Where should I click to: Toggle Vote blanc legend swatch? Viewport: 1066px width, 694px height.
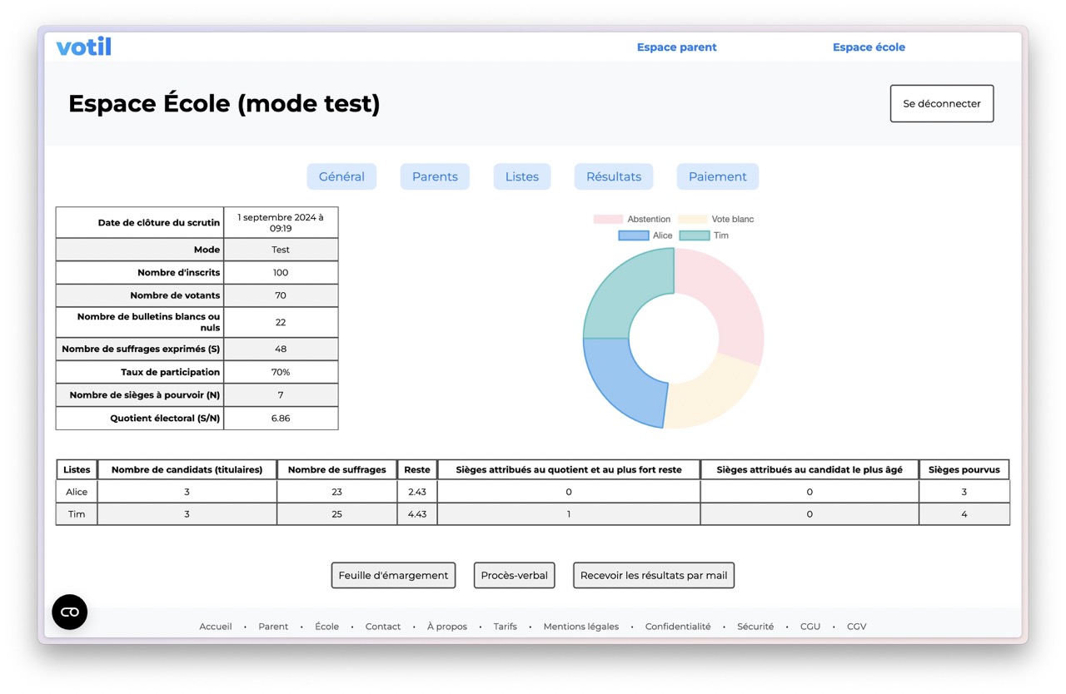click(x=693, y=219)
